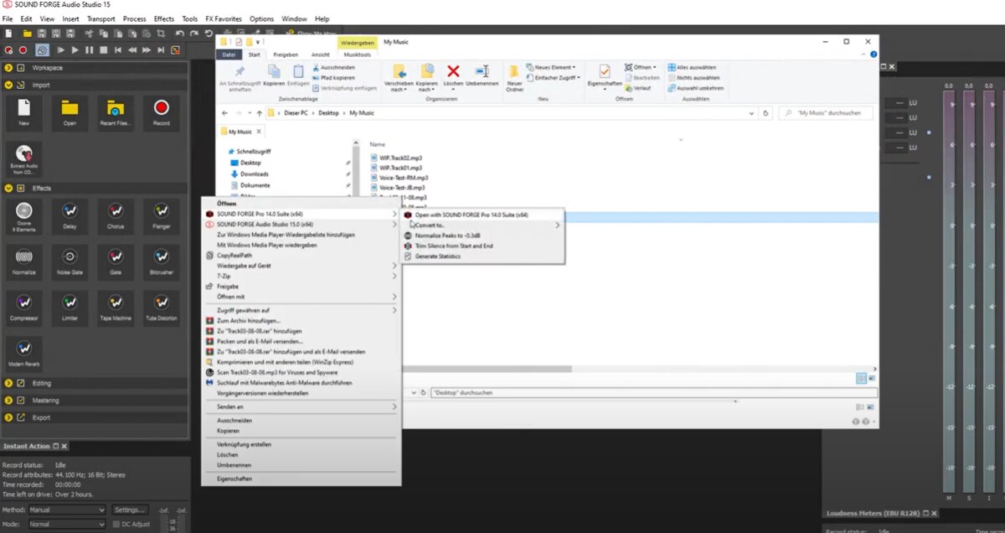
Task: Start recording with the Record tile
Action: point(161,111)
